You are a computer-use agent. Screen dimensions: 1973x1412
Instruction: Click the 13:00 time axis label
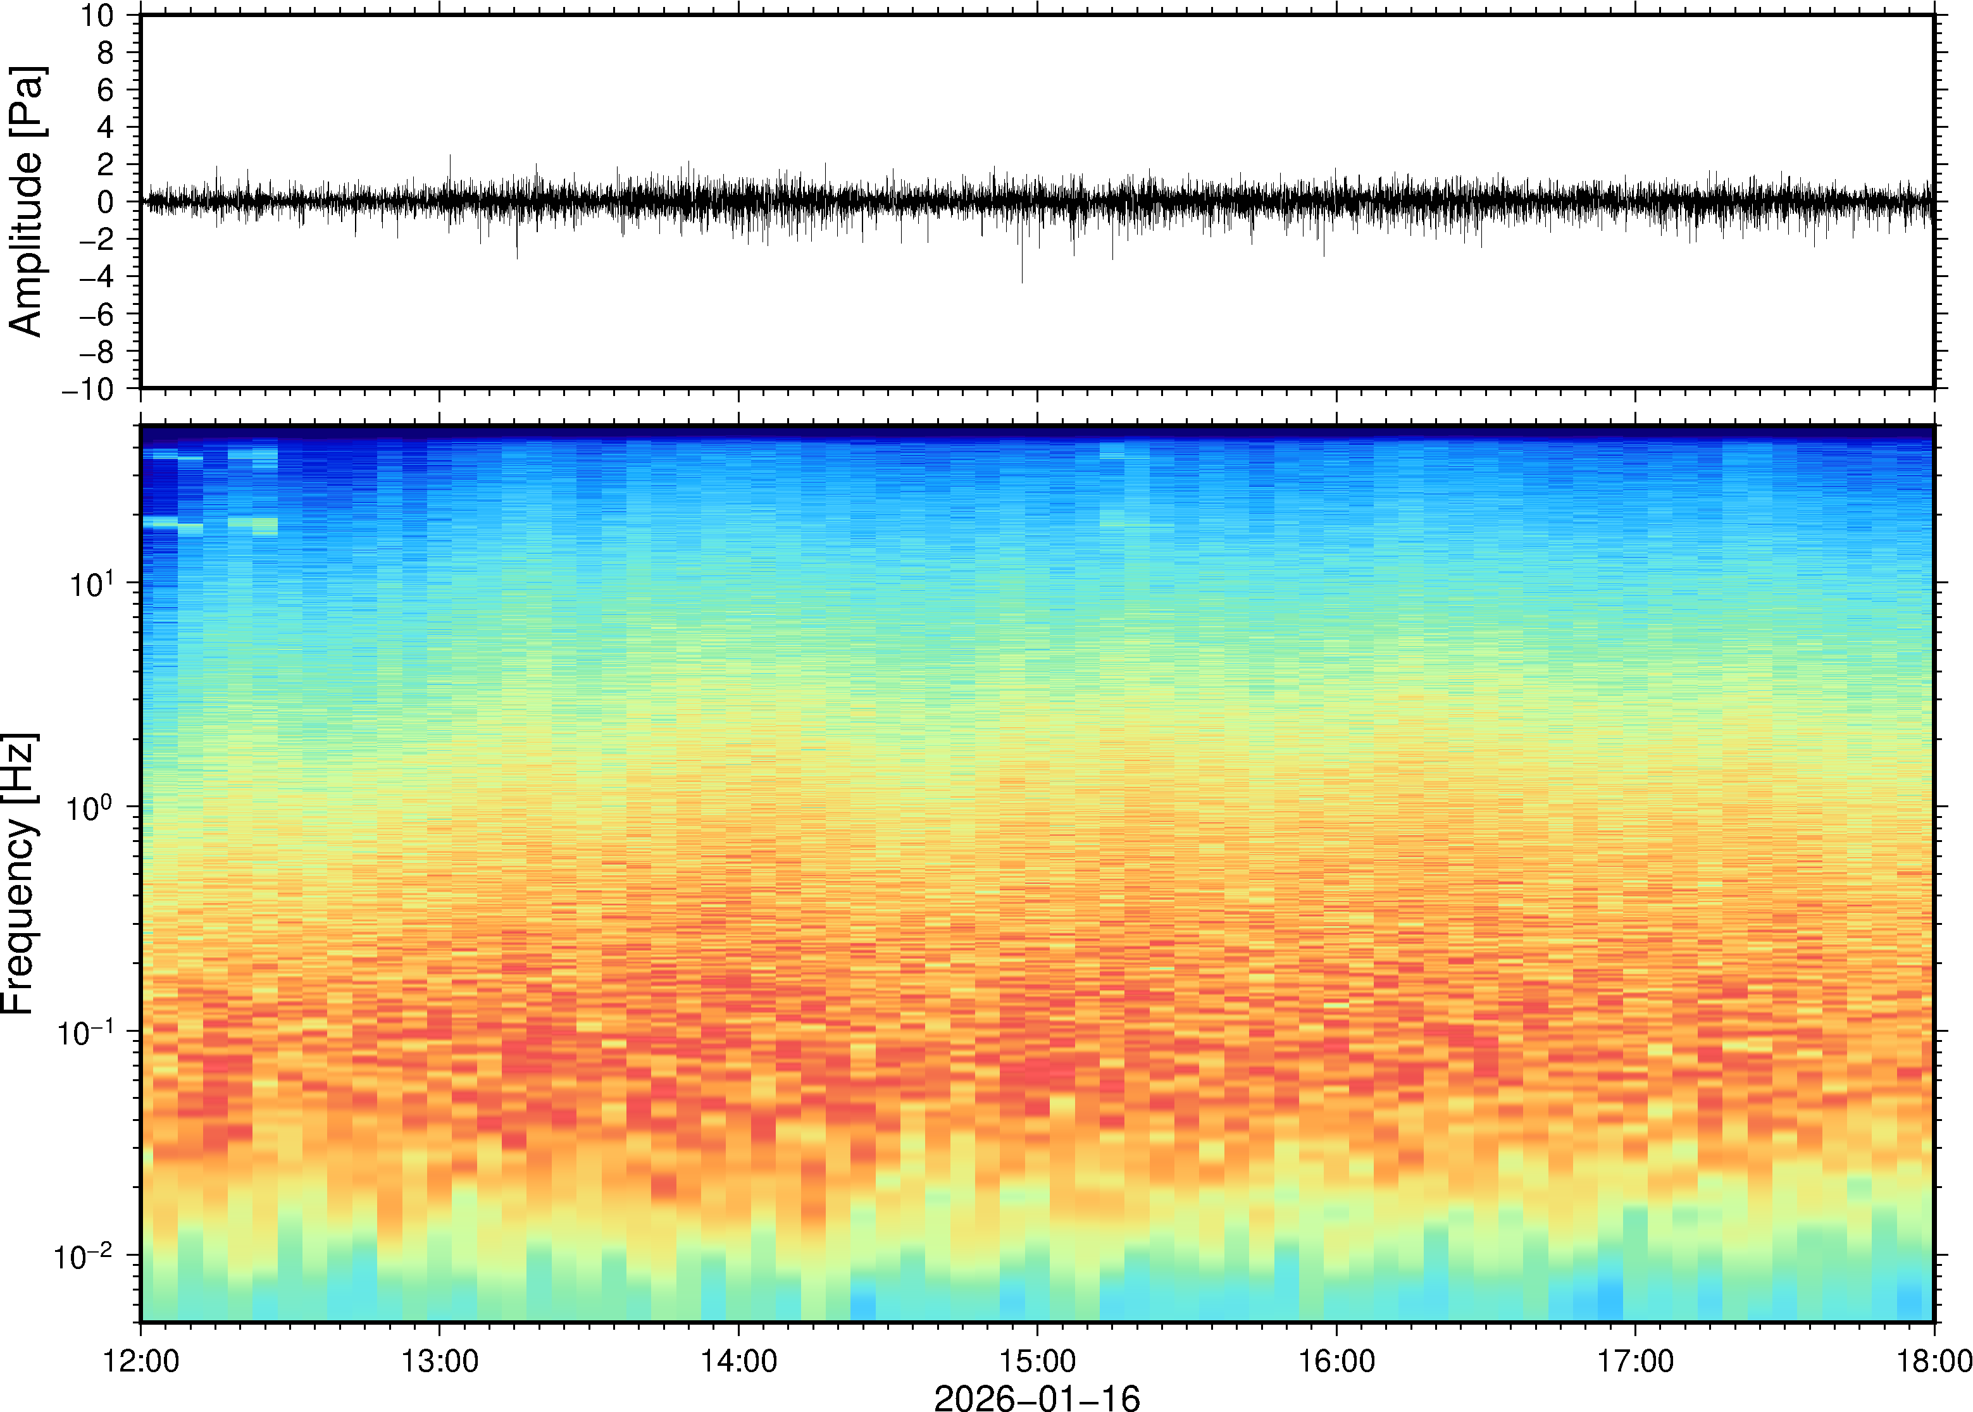(439, 1361)
